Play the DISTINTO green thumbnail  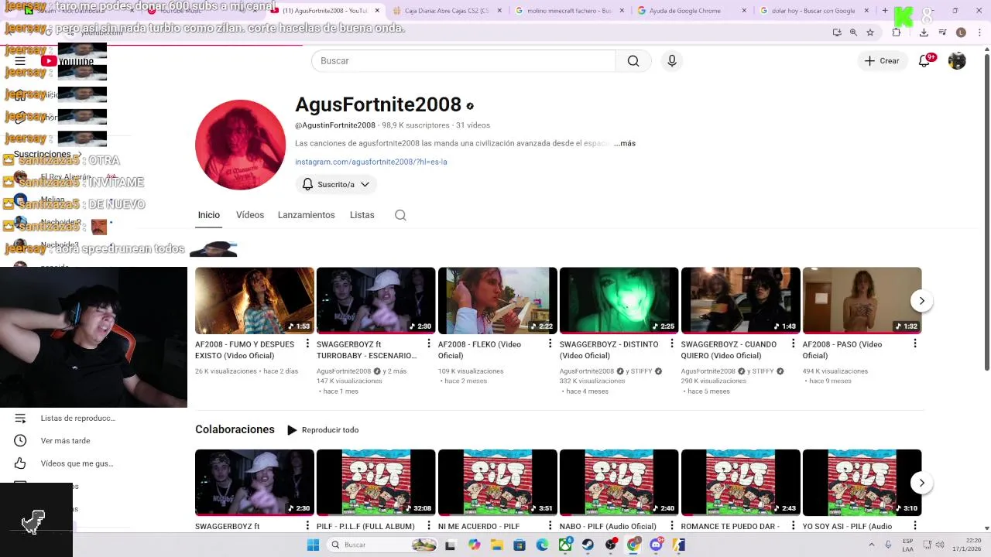(x=619, y=300)
